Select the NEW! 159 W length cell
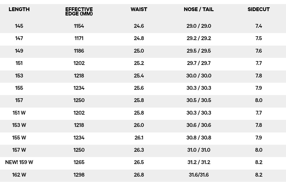The height and width of the screenshot is (188, 286). 19,162
